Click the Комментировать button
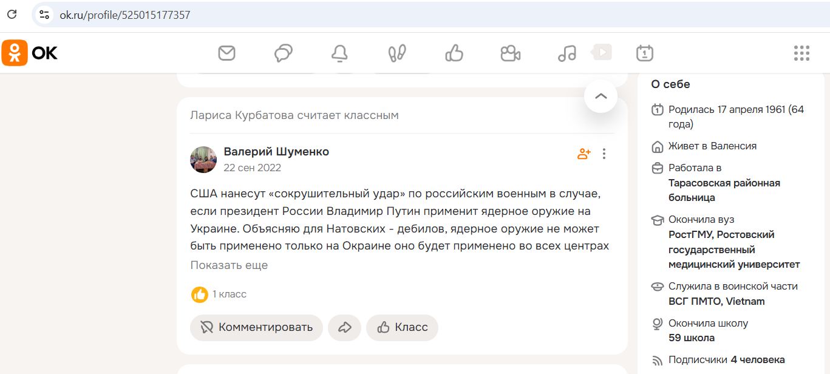 tap(256, 328)
